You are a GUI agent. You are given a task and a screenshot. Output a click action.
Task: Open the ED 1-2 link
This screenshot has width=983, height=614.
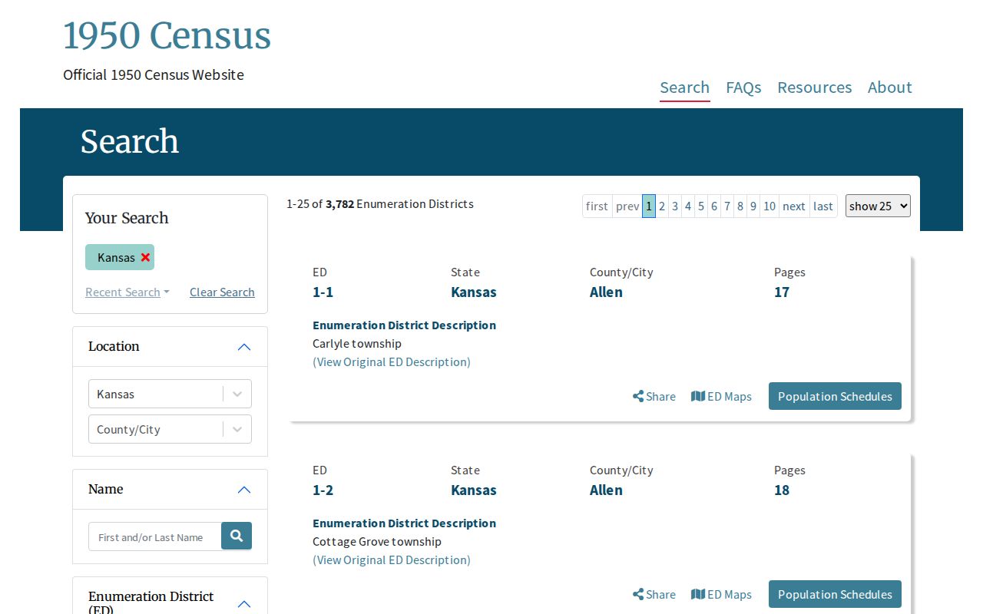[323, 490]
